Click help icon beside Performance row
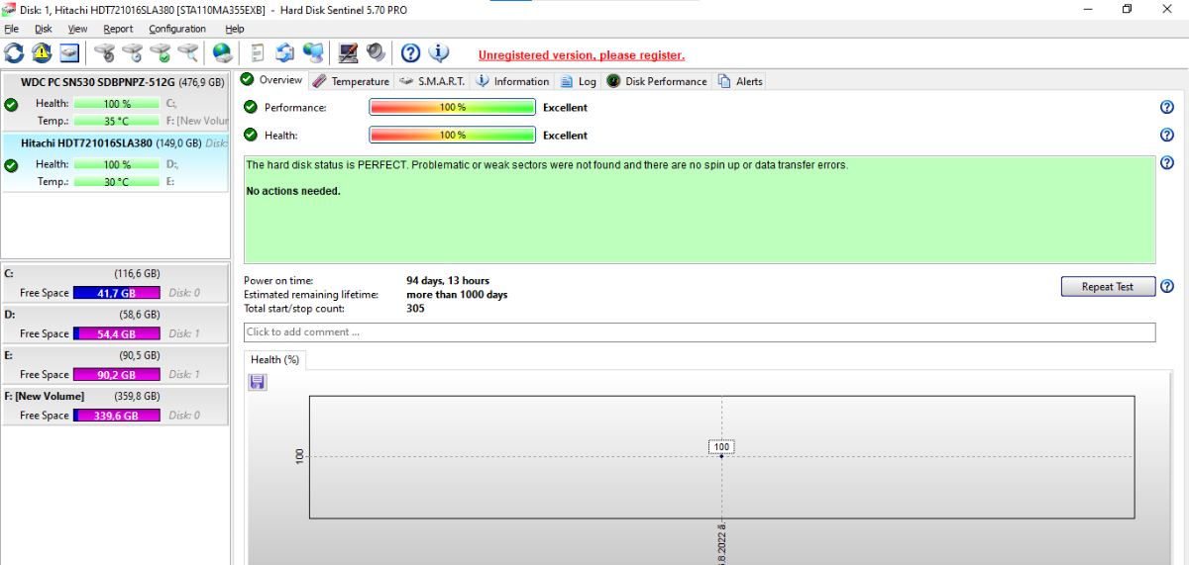The width and height of the screenshot is (1189, 565). click(1166, 107)
